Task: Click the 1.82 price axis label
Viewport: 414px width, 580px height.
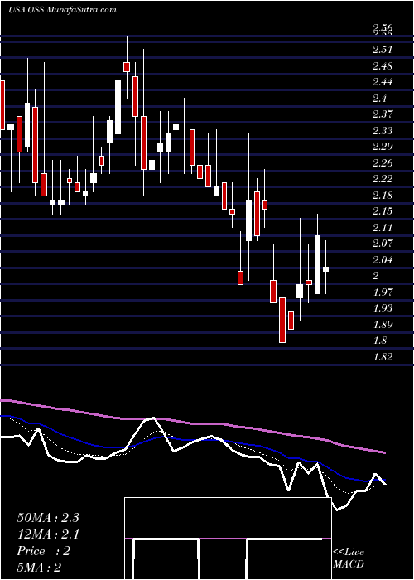Action: 383,356
